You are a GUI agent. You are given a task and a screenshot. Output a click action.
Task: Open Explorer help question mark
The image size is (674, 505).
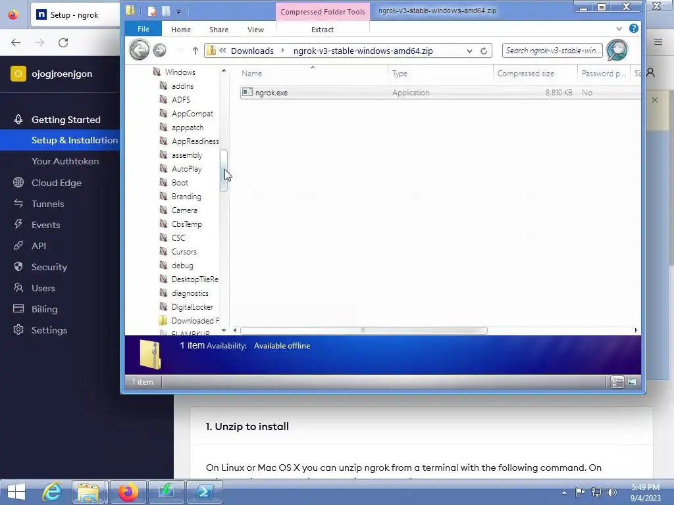634,28
